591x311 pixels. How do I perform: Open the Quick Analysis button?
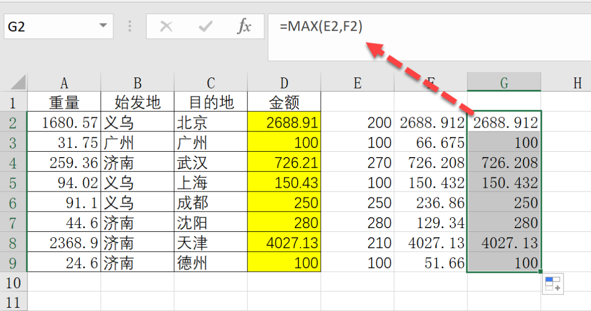[x=553, y=284]
